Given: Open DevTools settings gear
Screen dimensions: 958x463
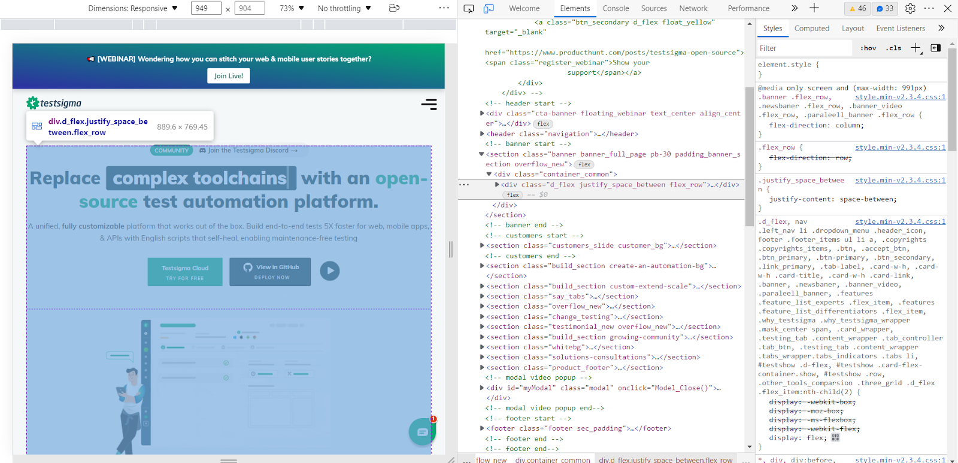Looking at the screenshot, I should tap(910, 8).
